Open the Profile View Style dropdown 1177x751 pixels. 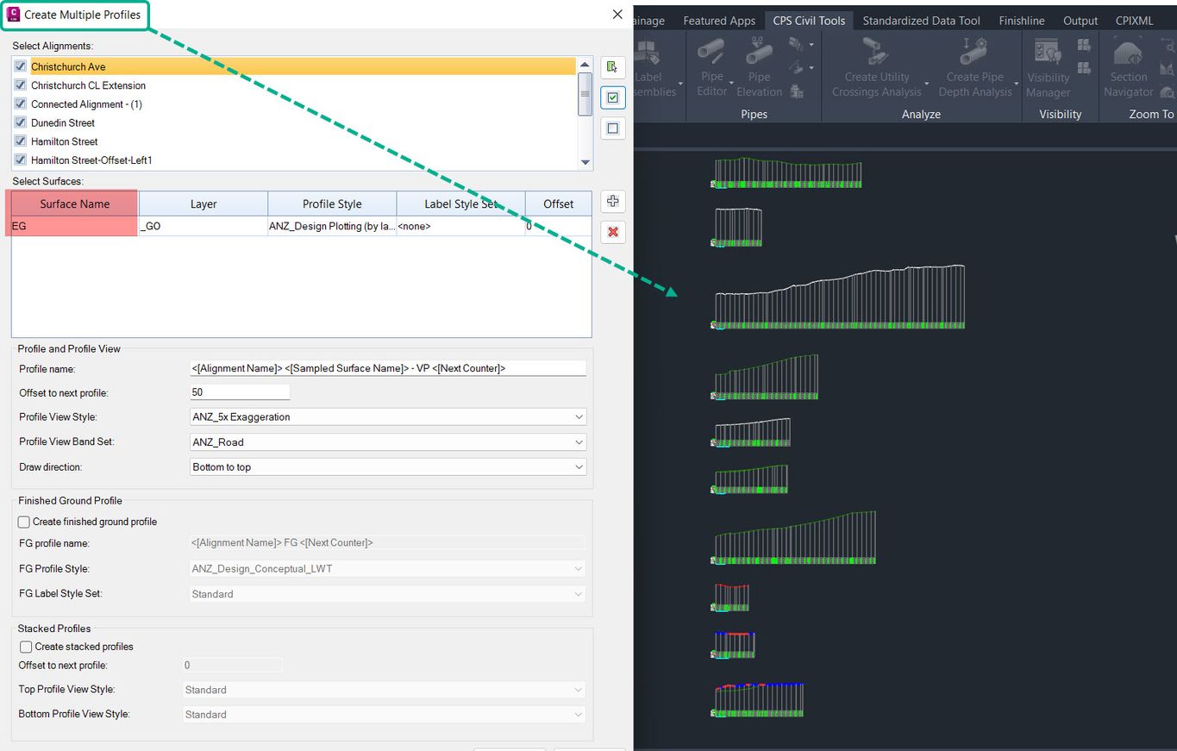tap(579, 416)
